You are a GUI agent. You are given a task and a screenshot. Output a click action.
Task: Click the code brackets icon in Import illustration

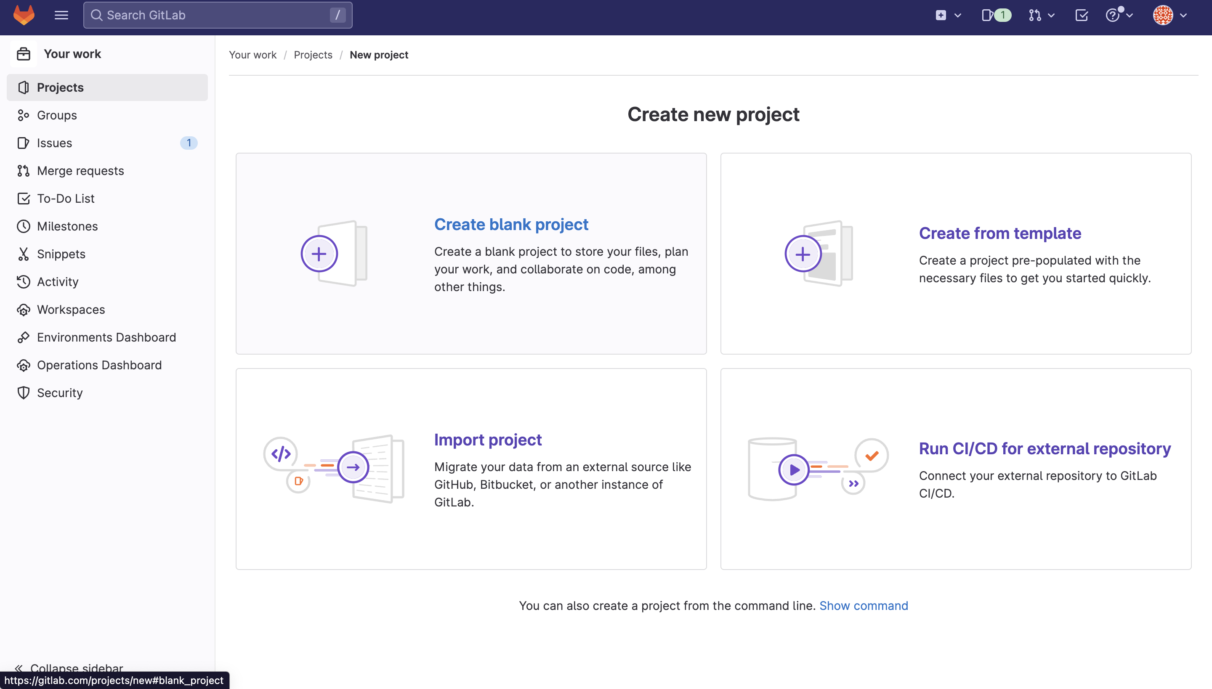pos(281,453)
